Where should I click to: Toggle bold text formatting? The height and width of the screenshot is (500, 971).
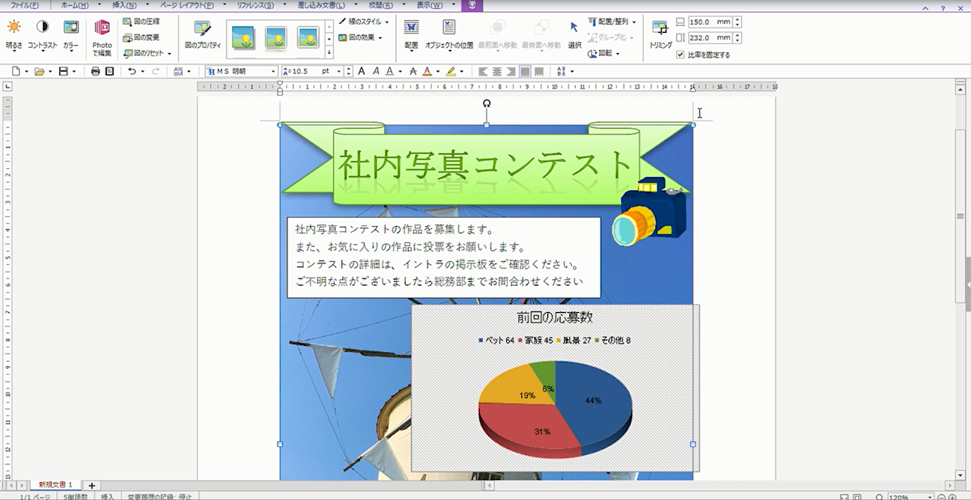point(362,71)
